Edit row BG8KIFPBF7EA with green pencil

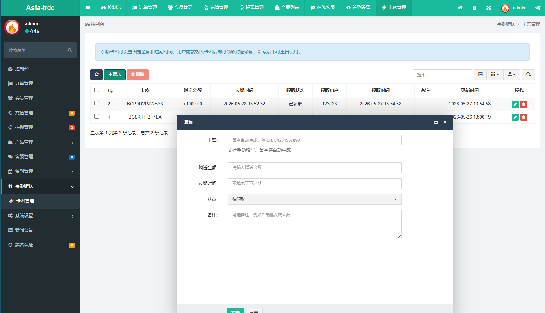515,117
